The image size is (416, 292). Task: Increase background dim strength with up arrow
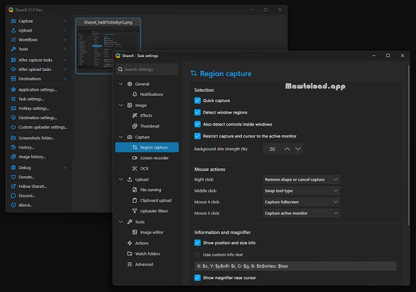pyautogui.click(x=287, y=149)
